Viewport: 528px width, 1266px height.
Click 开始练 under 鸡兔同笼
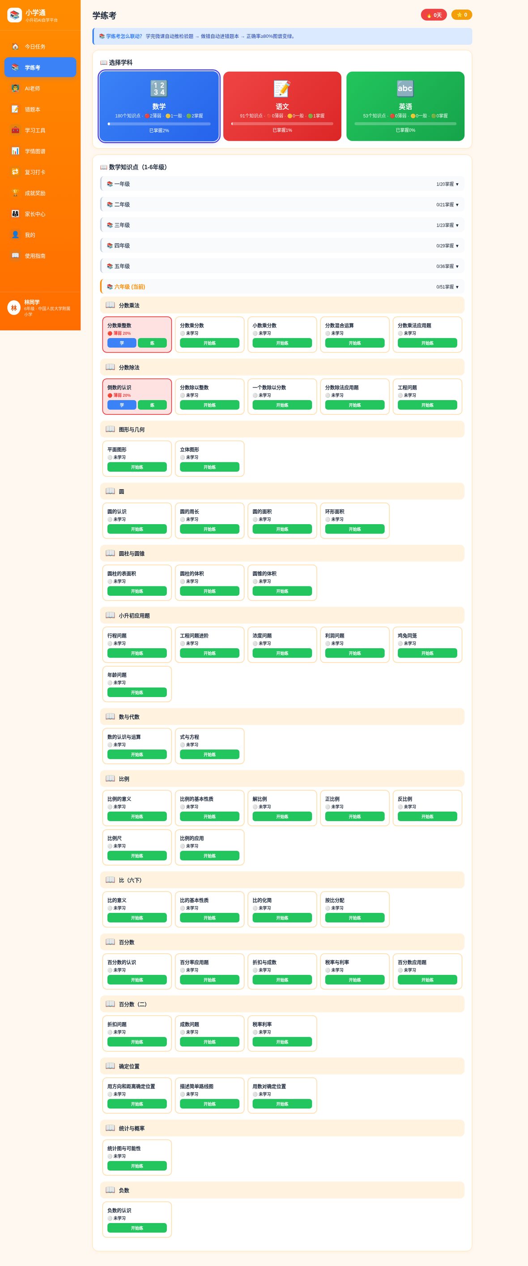click(427, 653)
